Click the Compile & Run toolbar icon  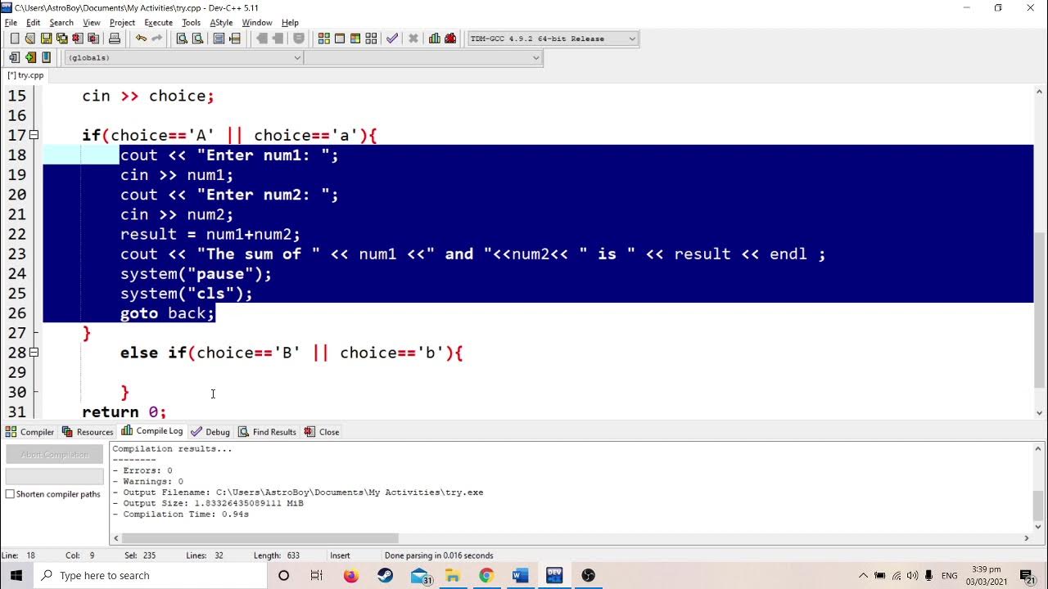[x=355, y=38]
